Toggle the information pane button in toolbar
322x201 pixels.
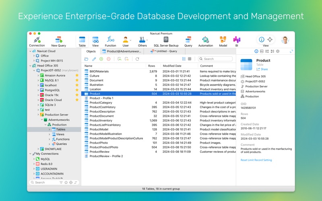(x=261, y=39)
